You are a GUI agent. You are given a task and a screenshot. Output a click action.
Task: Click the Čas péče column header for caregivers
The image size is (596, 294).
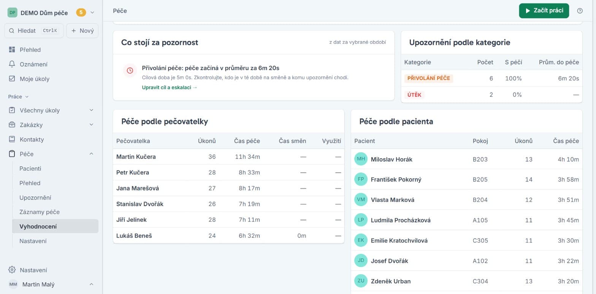click(247, 141)
